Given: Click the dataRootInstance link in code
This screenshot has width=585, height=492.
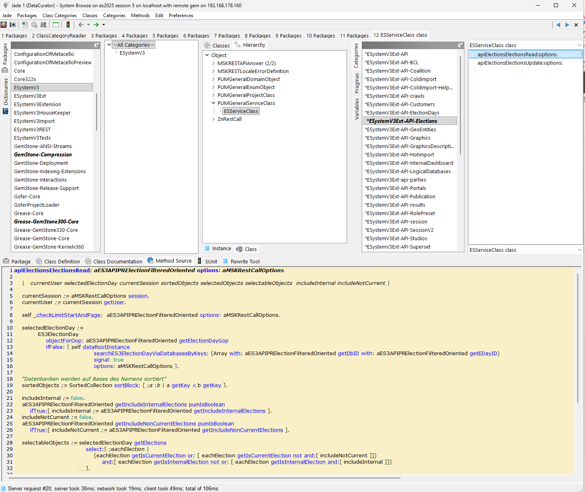Looking at the screenshot, I should pyautogui.click(x=106, y=347).
